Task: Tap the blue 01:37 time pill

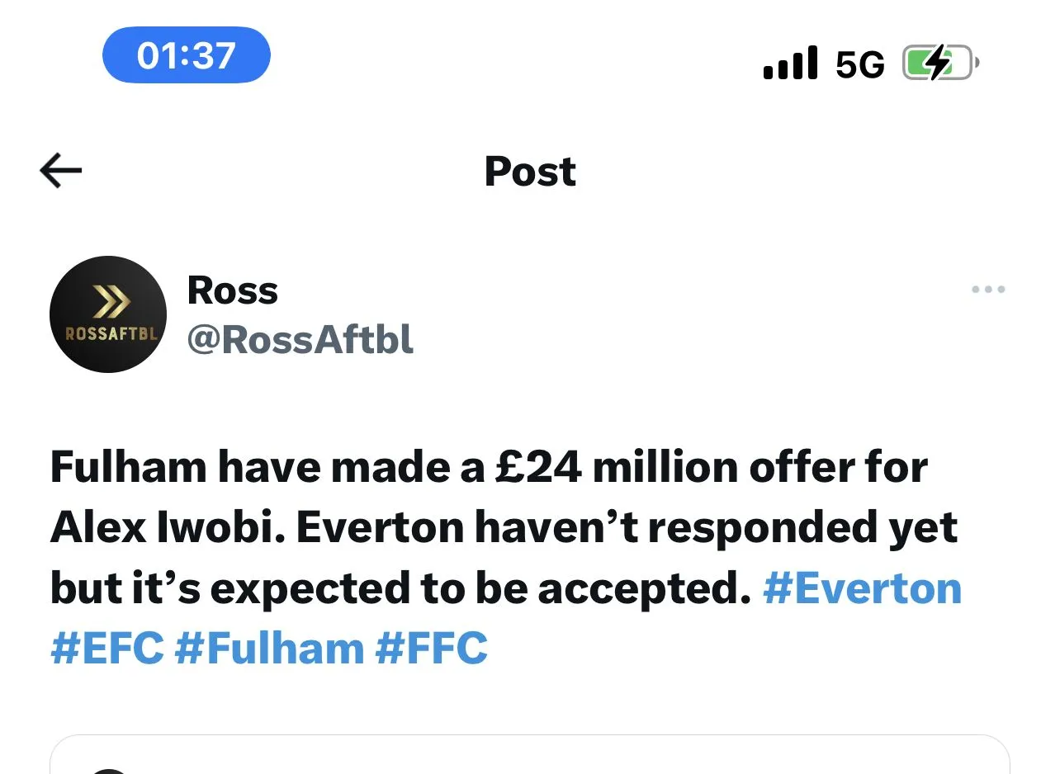Action: [187, 55]
